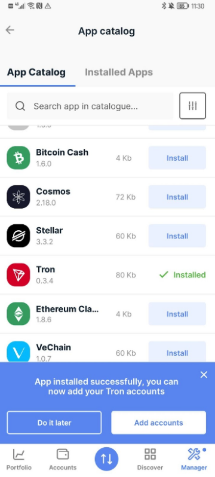Screen dimensions: 215x477
Task: Open the filter and sort options icon
Action: click(192, 106)
